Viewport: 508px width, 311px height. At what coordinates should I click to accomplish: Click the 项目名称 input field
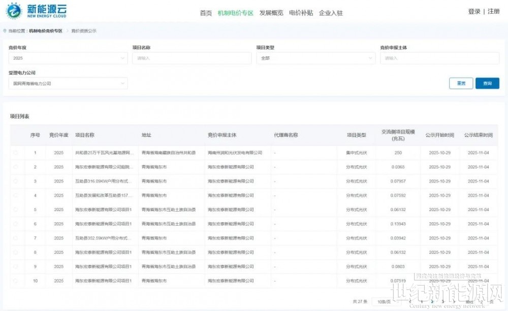(x=192, y=58)
